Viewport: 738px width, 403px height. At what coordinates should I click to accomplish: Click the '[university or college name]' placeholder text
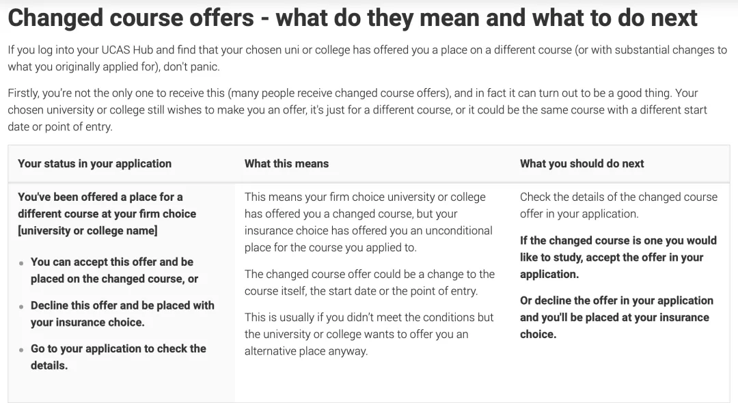pos(87,230)
